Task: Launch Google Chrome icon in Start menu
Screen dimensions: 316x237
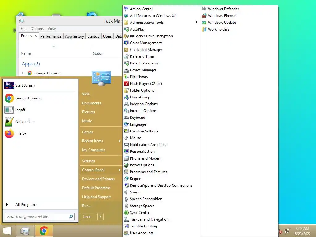Action: tap(9, 98)
